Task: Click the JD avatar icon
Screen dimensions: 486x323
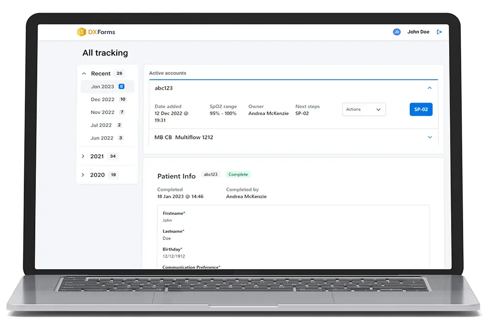Action: (x=397, y=32)
